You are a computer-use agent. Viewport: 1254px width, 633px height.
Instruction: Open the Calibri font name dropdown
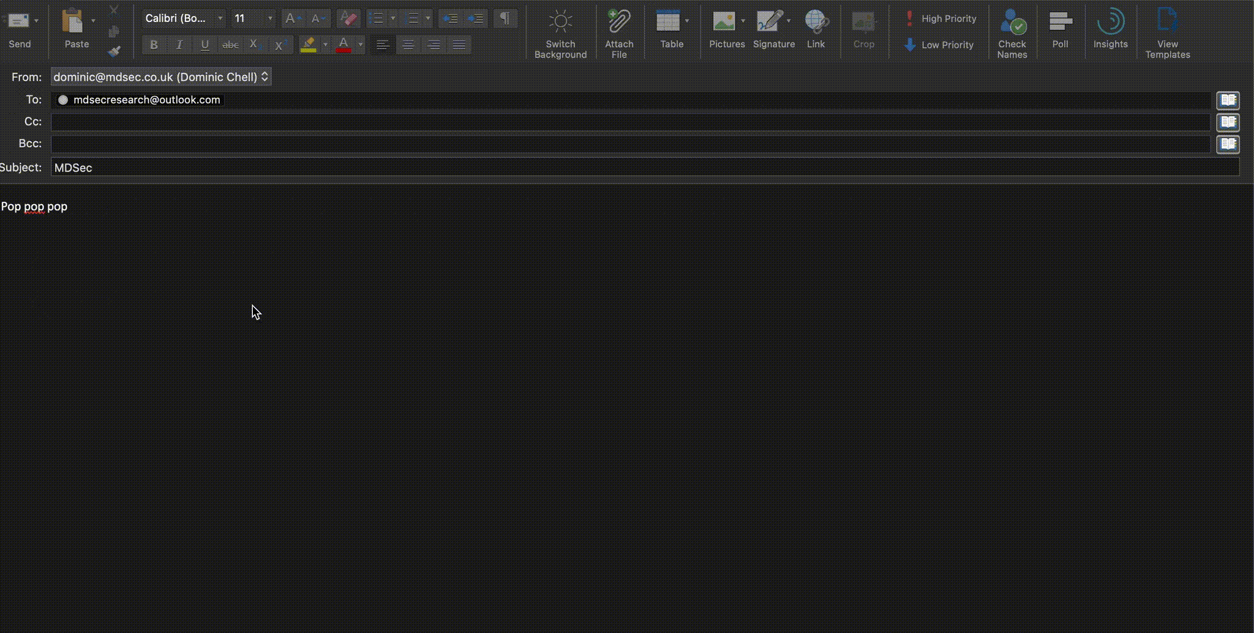point(220,18)
